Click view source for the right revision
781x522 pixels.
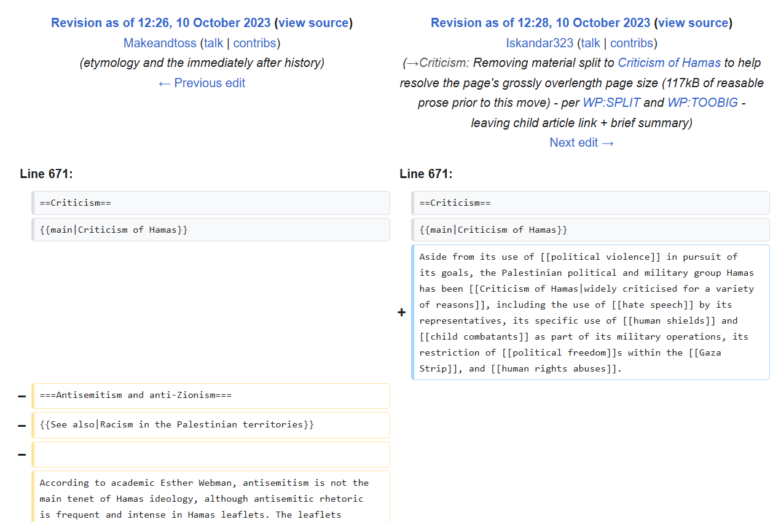pyautogui.click(x=693, y=23)
